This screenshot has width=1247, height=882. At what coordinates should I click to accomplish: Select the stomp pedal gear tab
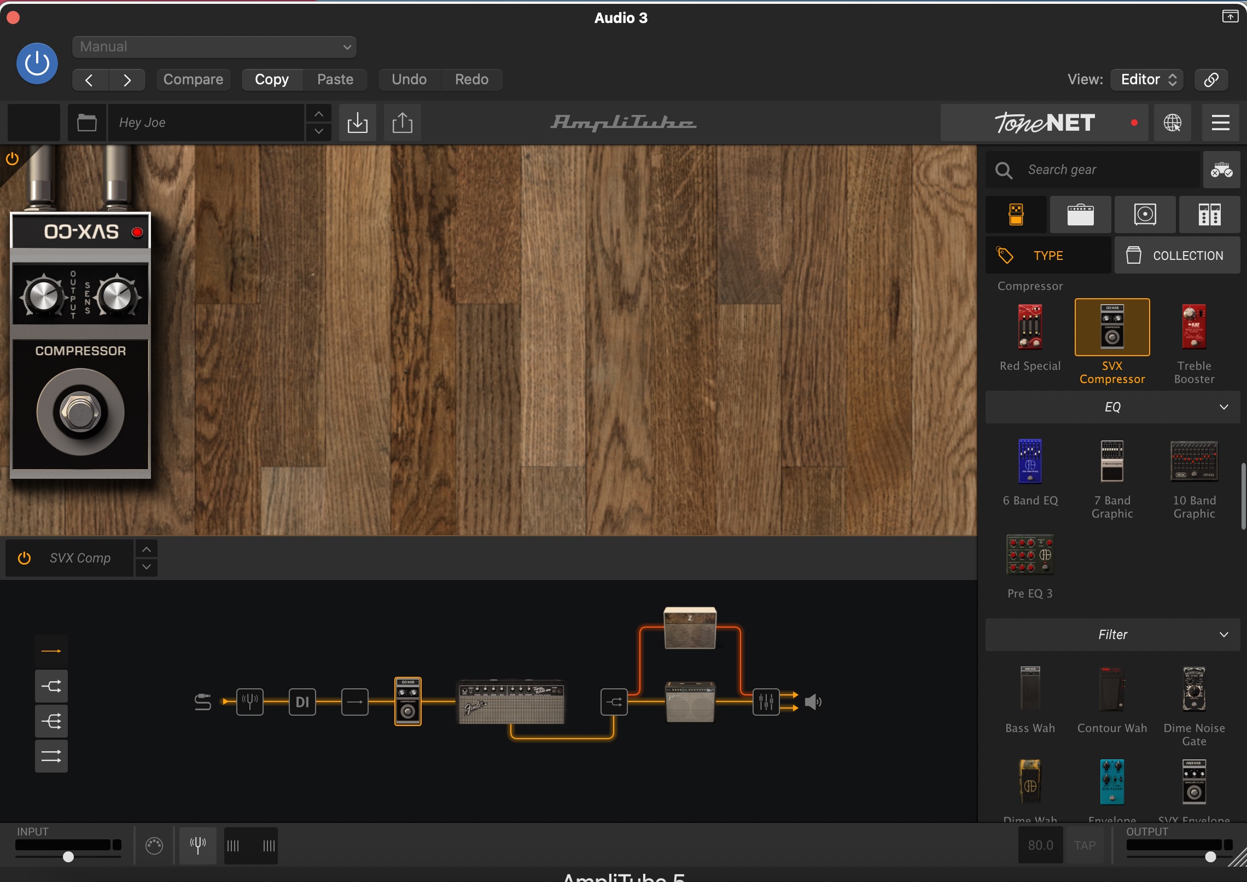pos(1016,214)
